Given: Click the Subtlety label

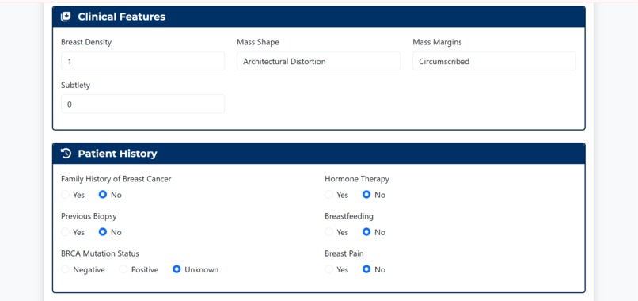Looking at the screenshot, I should click(x=76, y=85).
